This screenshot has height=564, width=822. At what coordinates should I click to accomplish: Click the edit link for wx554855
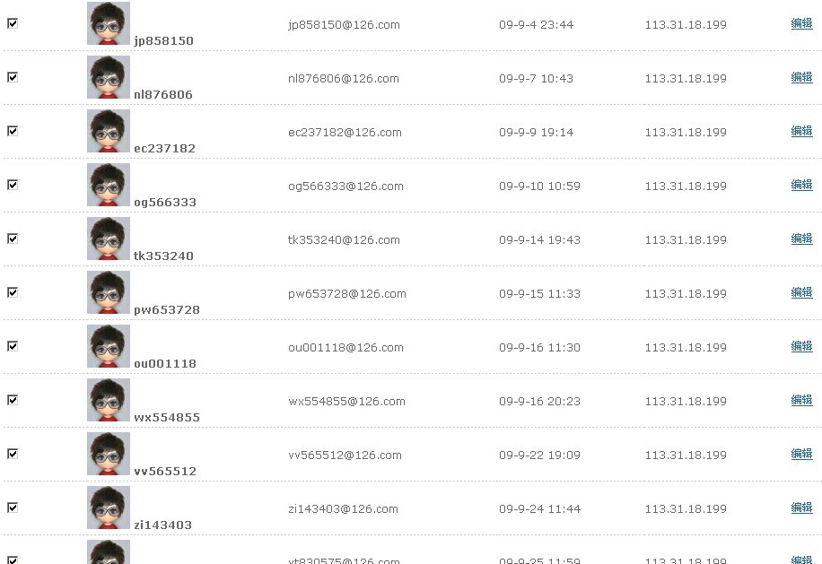801,401
